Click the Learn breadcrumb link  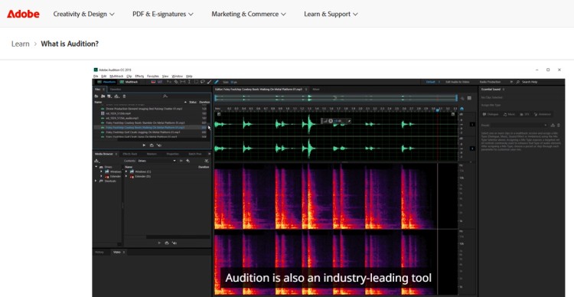[20, 44]
